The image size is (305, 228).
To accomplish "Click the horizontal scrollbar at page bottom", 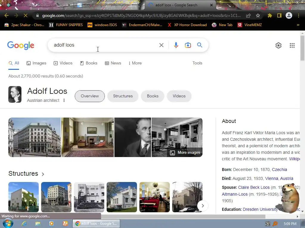I will [x=183, y=216].
